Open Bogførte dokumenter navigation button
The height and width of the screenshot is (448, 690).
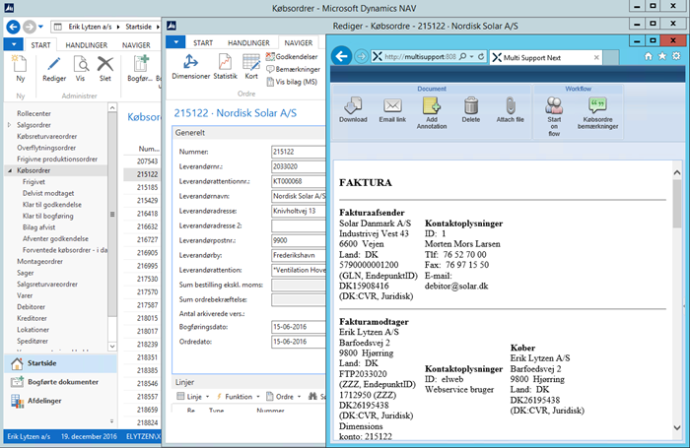pos(60,382)
